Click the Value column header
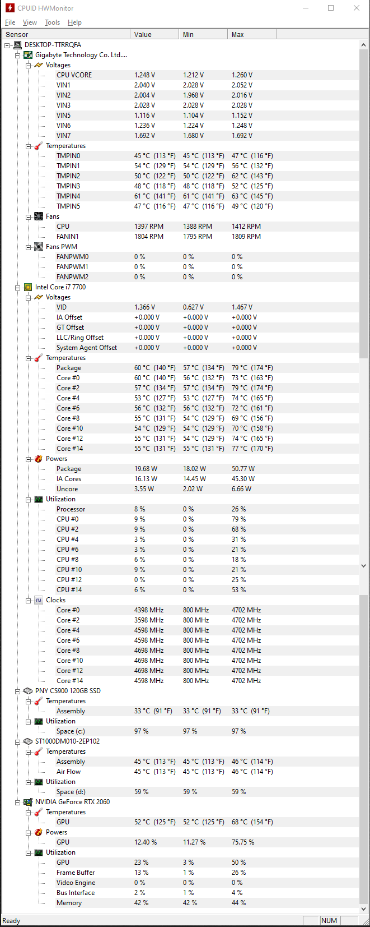This screenshot has width=370, height=927. click(154, 34)
